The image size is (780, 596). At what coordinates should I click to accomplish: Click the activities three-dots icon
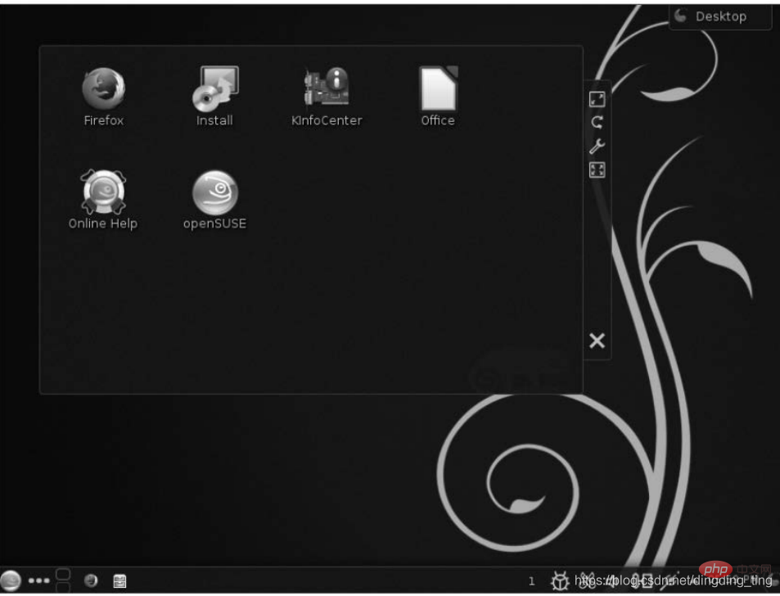click(38, 580)
